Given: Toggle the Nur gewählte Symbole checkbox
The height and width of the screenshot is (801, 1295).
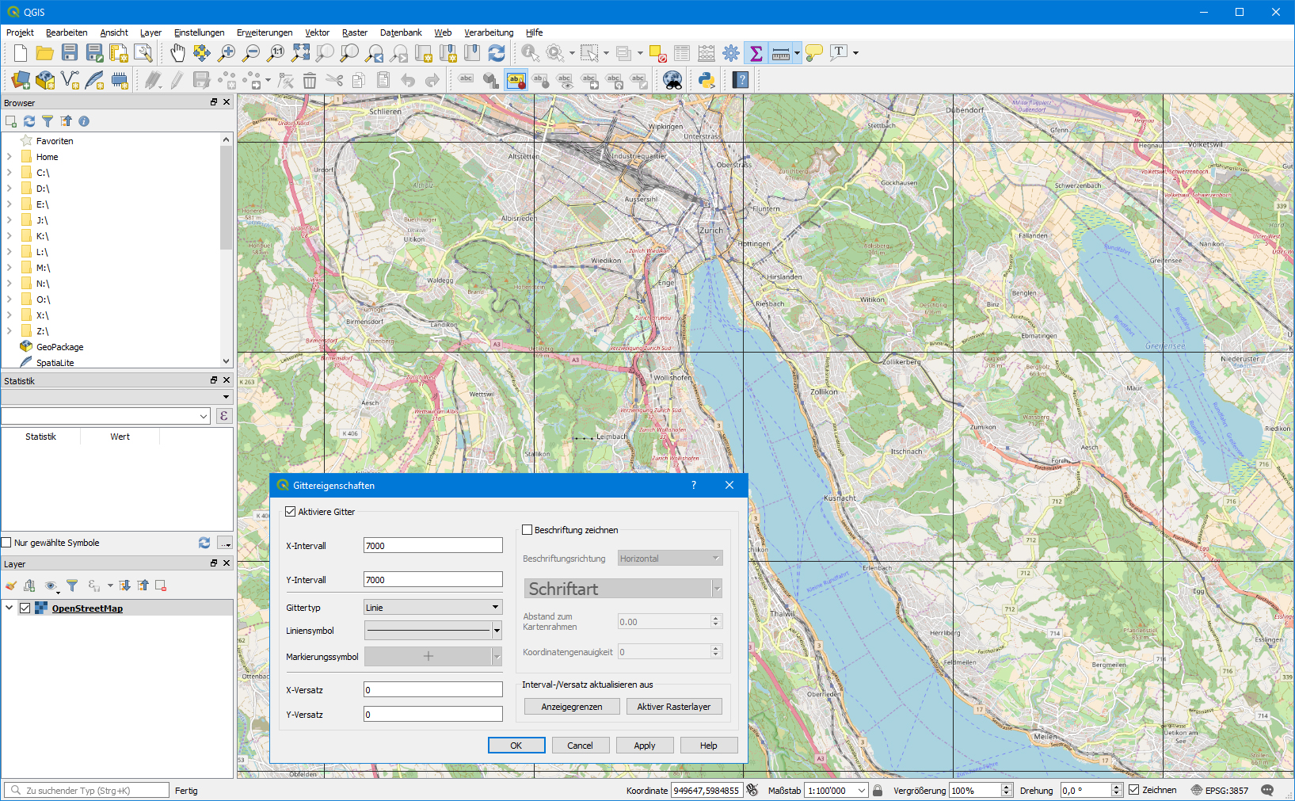Looking at the screenshot, I should [6, 543].
